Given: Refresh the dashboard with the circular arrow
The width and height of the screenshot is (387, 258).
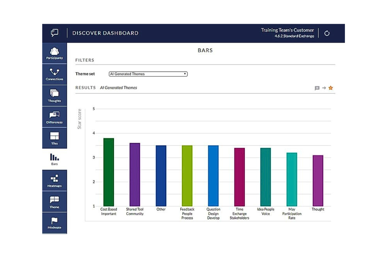Looking at the screenshot, I should pyautogui.click(x=327, y=33).
